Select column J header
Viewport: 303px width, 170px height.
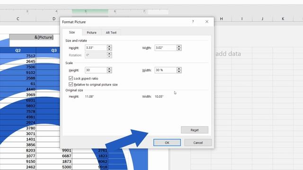tap(262, 19)
